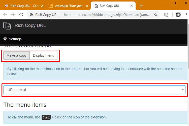The image size is (189, 126).
Task: Click the Rich Copy URL extension toolbar icon
Action: 166,15
